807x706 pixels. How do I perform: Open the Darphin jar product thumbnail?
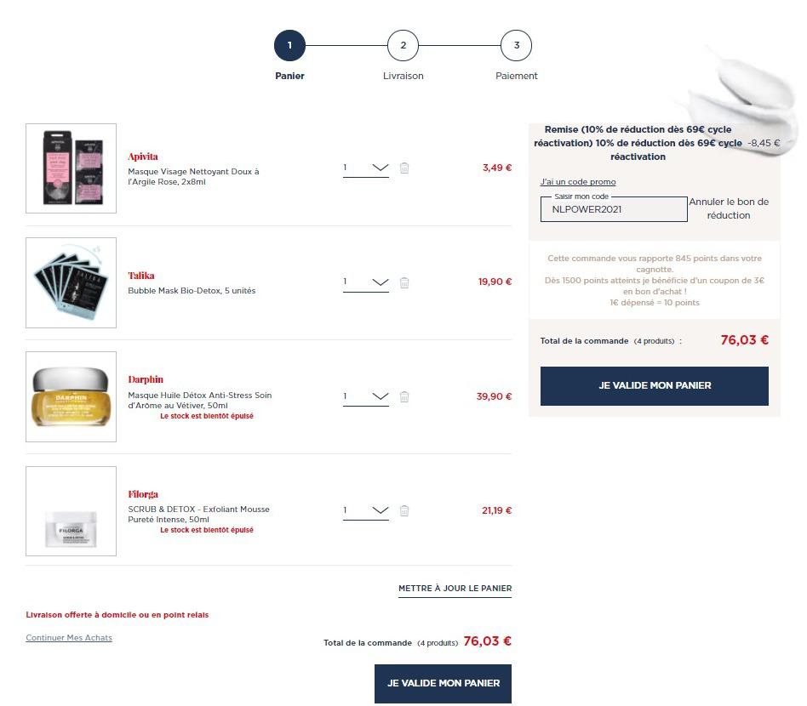[x=71, y=397]
